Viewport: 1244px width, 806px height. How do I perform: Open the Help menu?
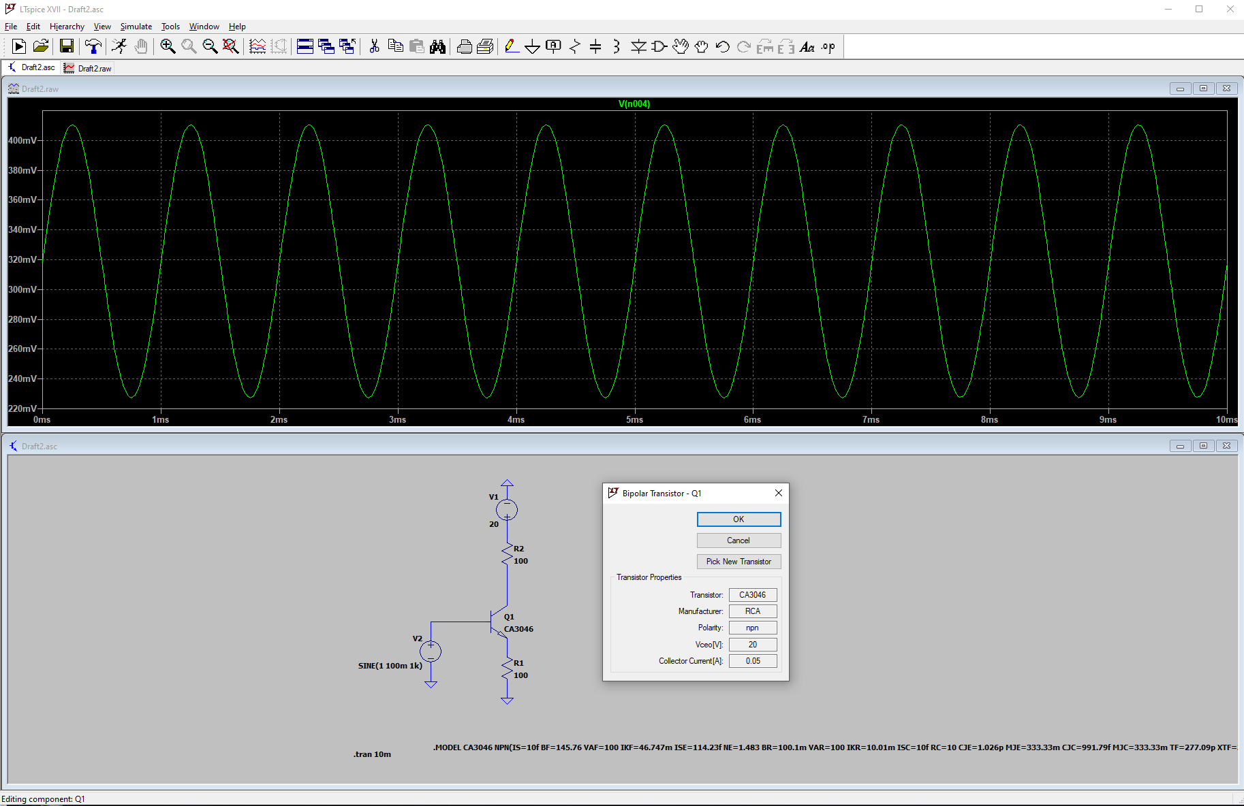(x=237, y=27)
